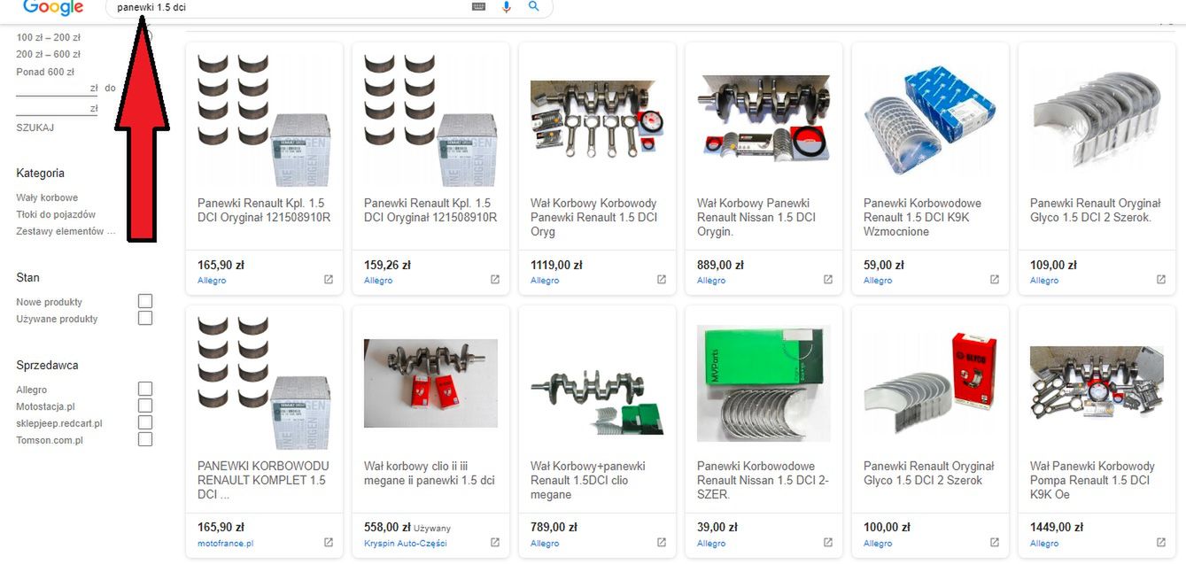Viewport: 1186px width, 564px height.
Task: Tick the Tomson.com.pl seller checkbox
Action: 145,439
